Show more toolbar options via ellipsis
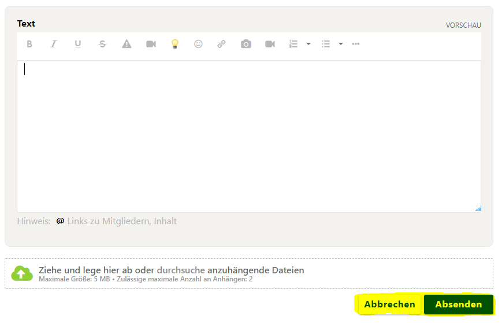 click(355, 44)
